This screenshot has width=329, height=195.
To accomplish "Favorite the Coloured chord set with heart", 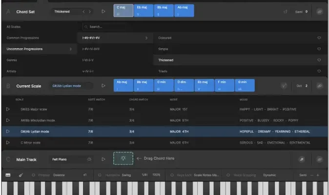I will 319,38.
